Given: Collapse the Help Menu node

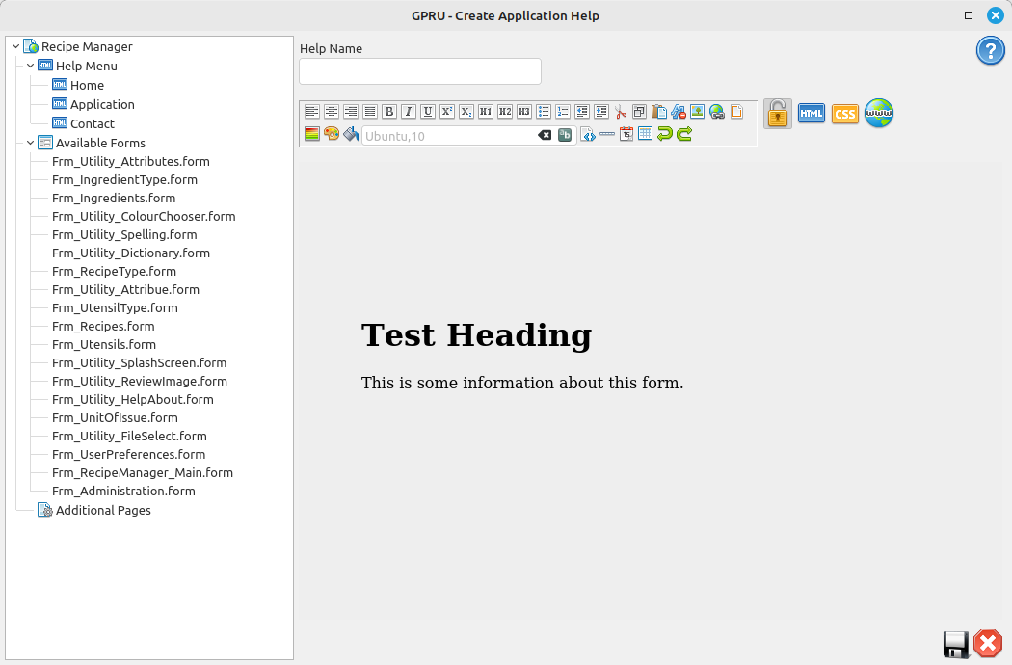Looking at the screenshot, I should pyautogui.click(x=30, y=66).
